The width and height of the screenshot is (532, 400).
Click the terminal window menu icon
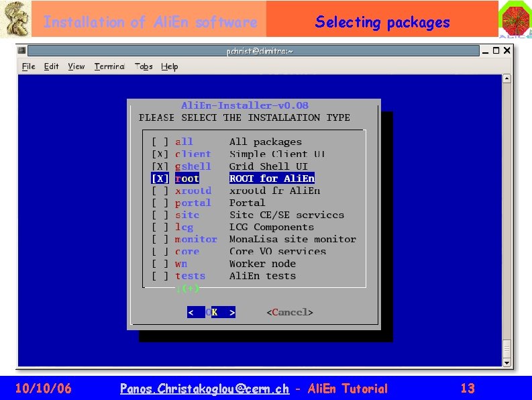coord(21,50)
